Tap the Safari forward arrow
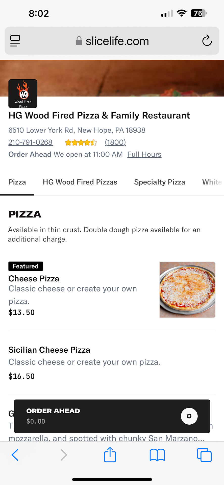 (x=64, y=455)
